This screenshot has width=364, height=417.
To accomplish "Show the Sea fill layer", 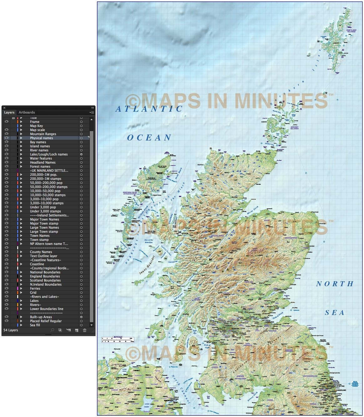I will pos(7,325).
